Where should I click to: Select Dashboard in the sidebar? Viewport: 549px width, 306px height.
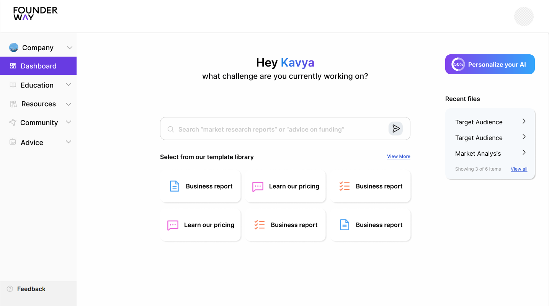click(38, 66)
